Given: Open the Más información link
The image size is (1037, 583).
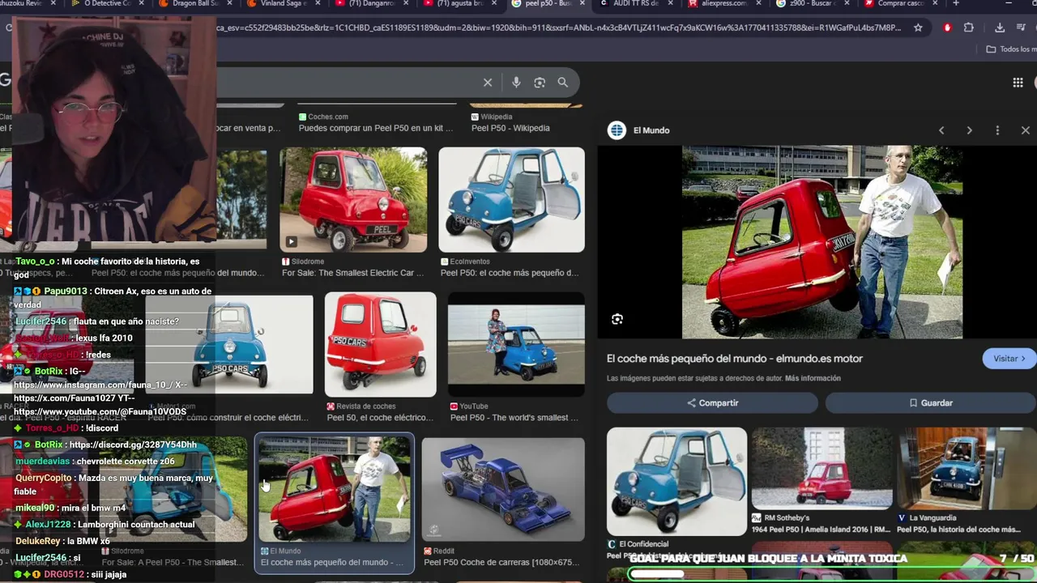Looking at the screenshot, I should tap(813, 378).
